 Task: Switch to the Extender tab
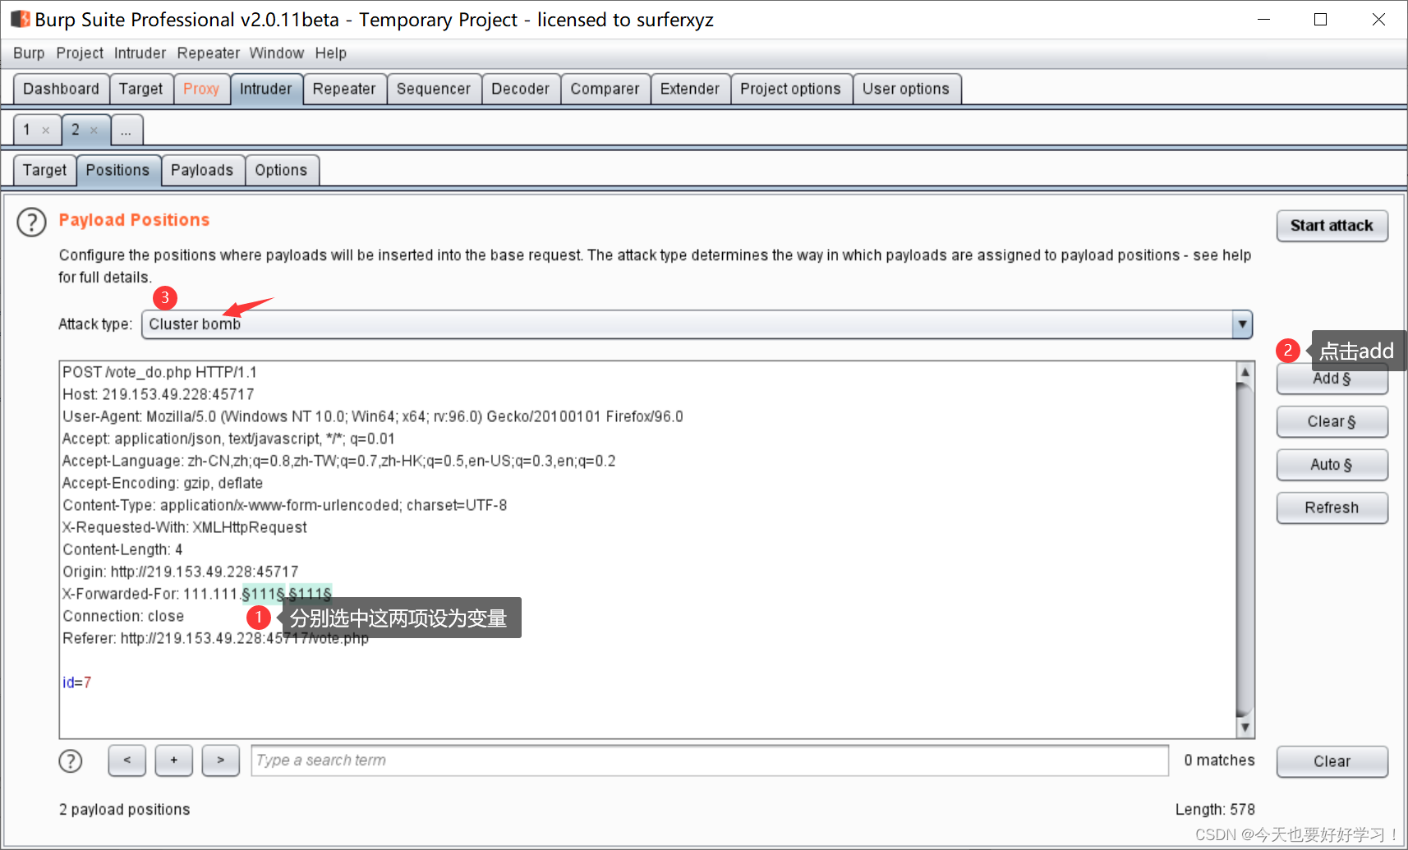[x=690, y=89]
